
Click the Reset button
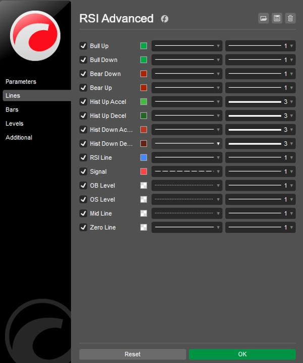click(133, 354)
